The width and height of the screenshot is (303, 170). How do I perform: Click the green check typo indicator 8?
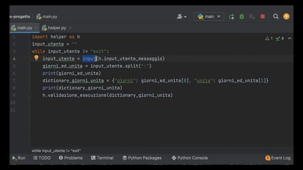[x=280, y=38]
